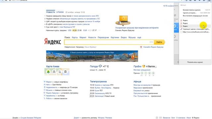
Task: Click the third Яндекс entry in history list
Action: coord(195,26)
